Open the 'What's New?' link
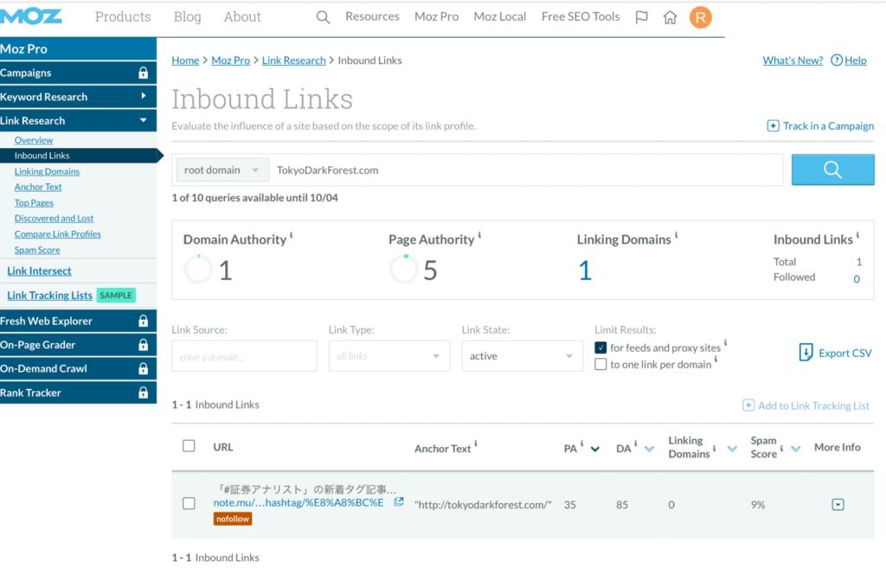 pyautogui.click(x=793, y=61)
